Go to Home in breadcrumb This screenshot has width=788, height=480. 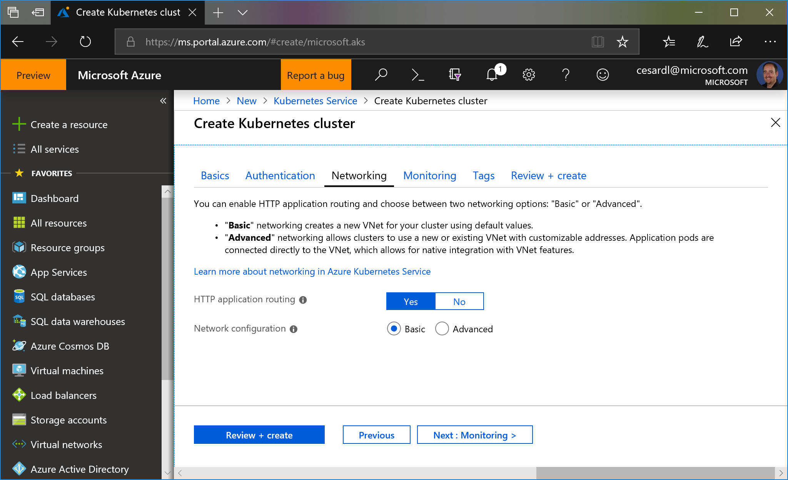click(206, 101)
